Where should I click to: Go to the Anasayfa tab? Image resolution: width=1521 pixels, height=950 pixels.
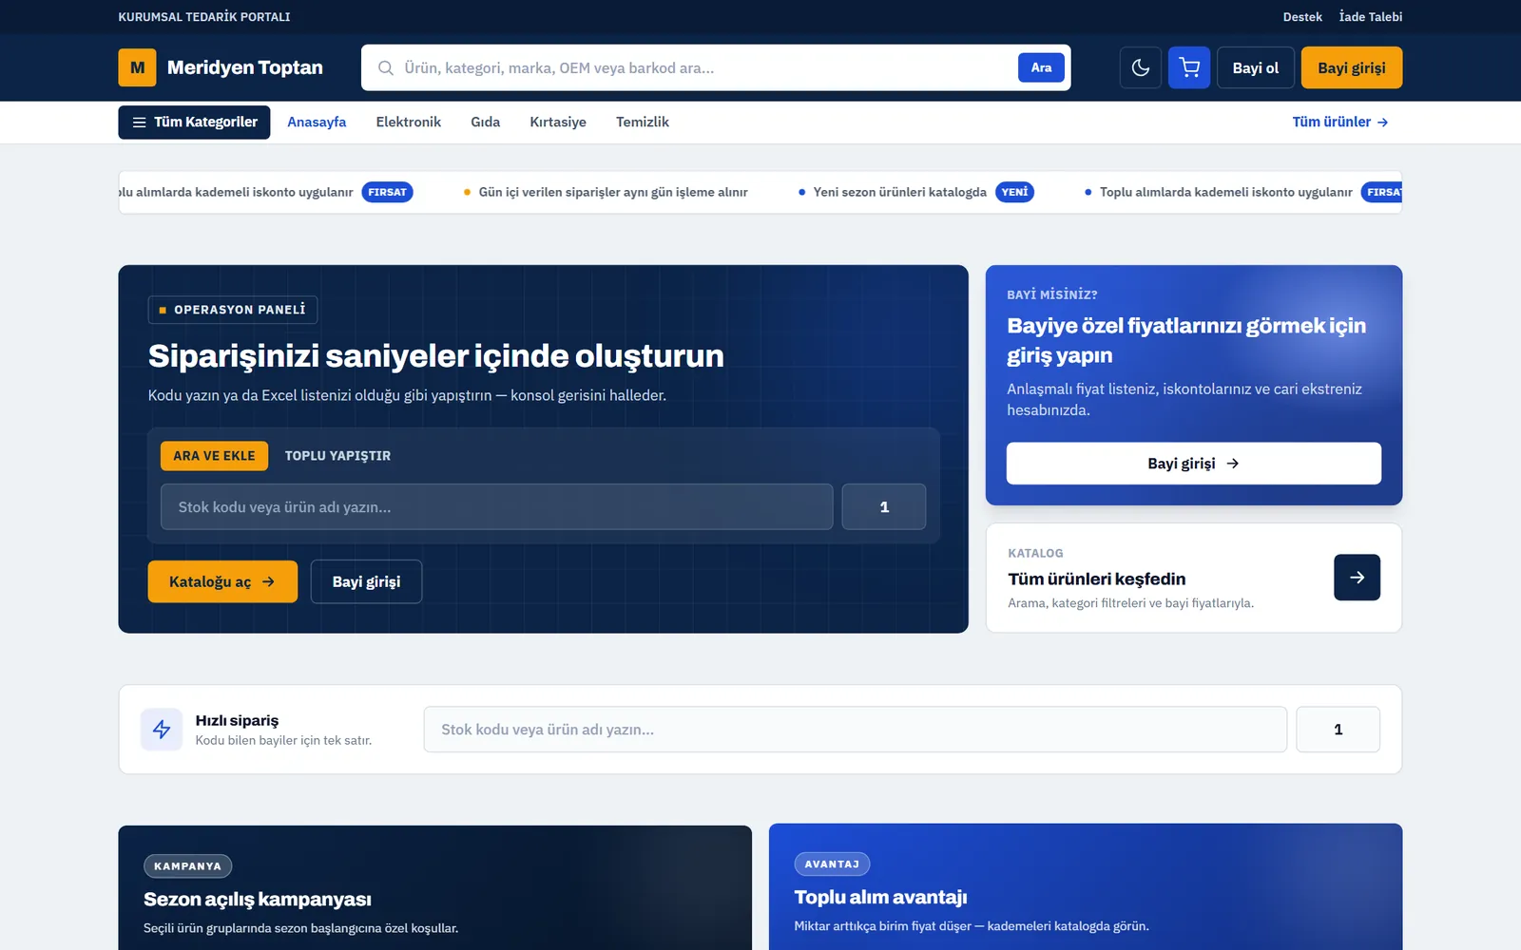317,123
